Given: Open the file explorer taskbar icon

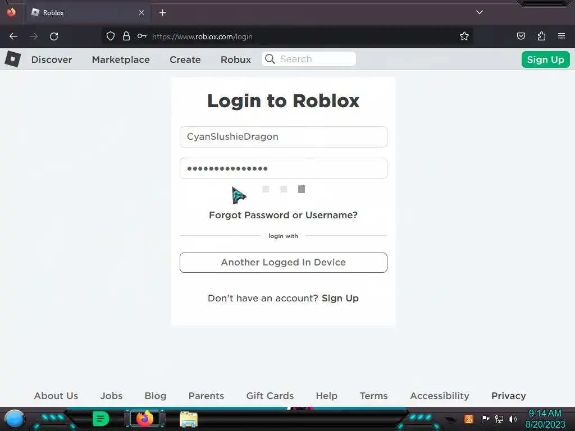Looking at the screenshot, I should (x=189, y=419).
